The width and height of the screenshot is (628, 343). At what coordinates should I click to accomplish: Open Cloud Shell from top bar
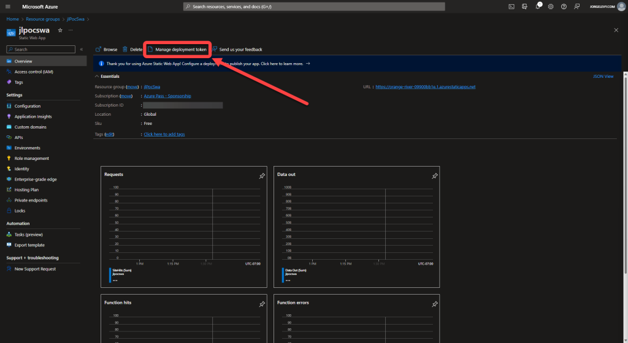tap(511, 7)
